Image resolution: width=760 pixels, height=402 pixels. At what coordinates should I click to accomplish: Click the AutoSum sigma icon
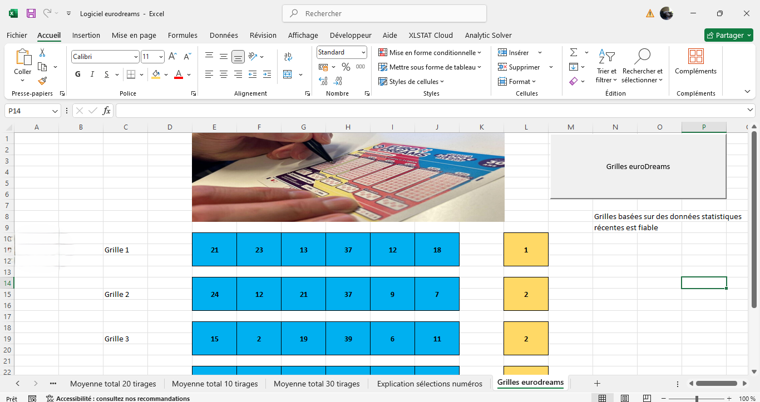click(x=574, y=53)
